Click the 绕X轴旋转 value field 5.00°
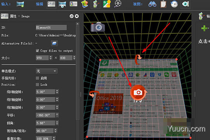 point(45,92)
